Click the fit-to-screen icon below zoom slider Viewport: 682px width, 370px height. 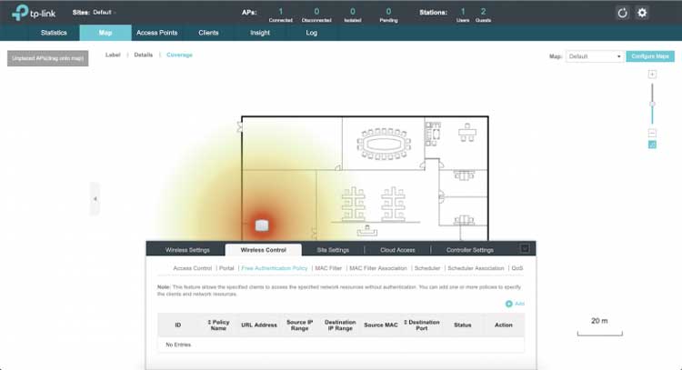pyautogui.click(x=652, y=145)
